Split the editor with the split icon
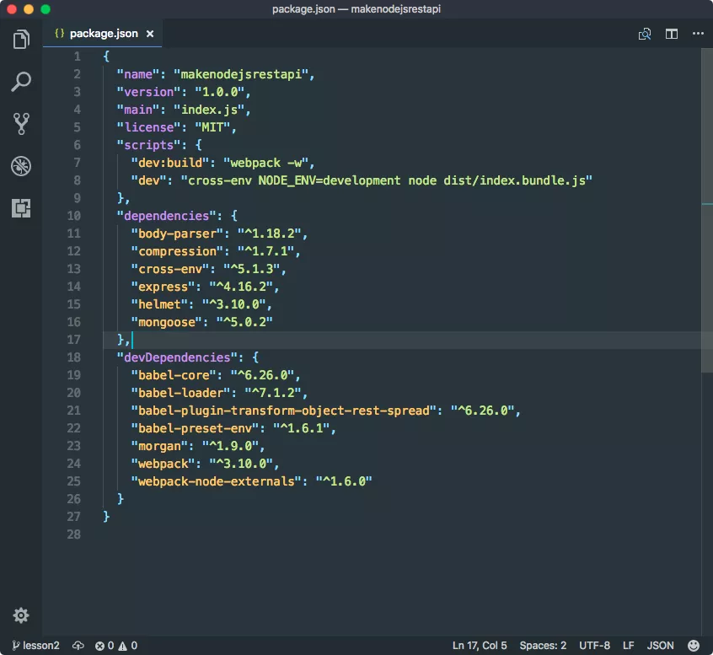This screenshot has height=655, width=713. 672,34
